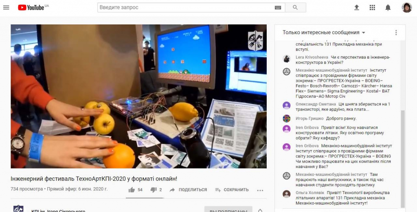The width and height of the screenshot is (417, 212).
Task: Click author name Lera Krivosheeva
Action: point(312,57)
